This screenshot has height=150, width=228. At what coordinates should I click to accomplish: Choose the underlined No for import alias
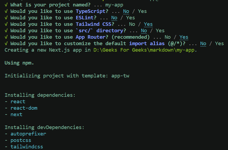pos(203,43)
